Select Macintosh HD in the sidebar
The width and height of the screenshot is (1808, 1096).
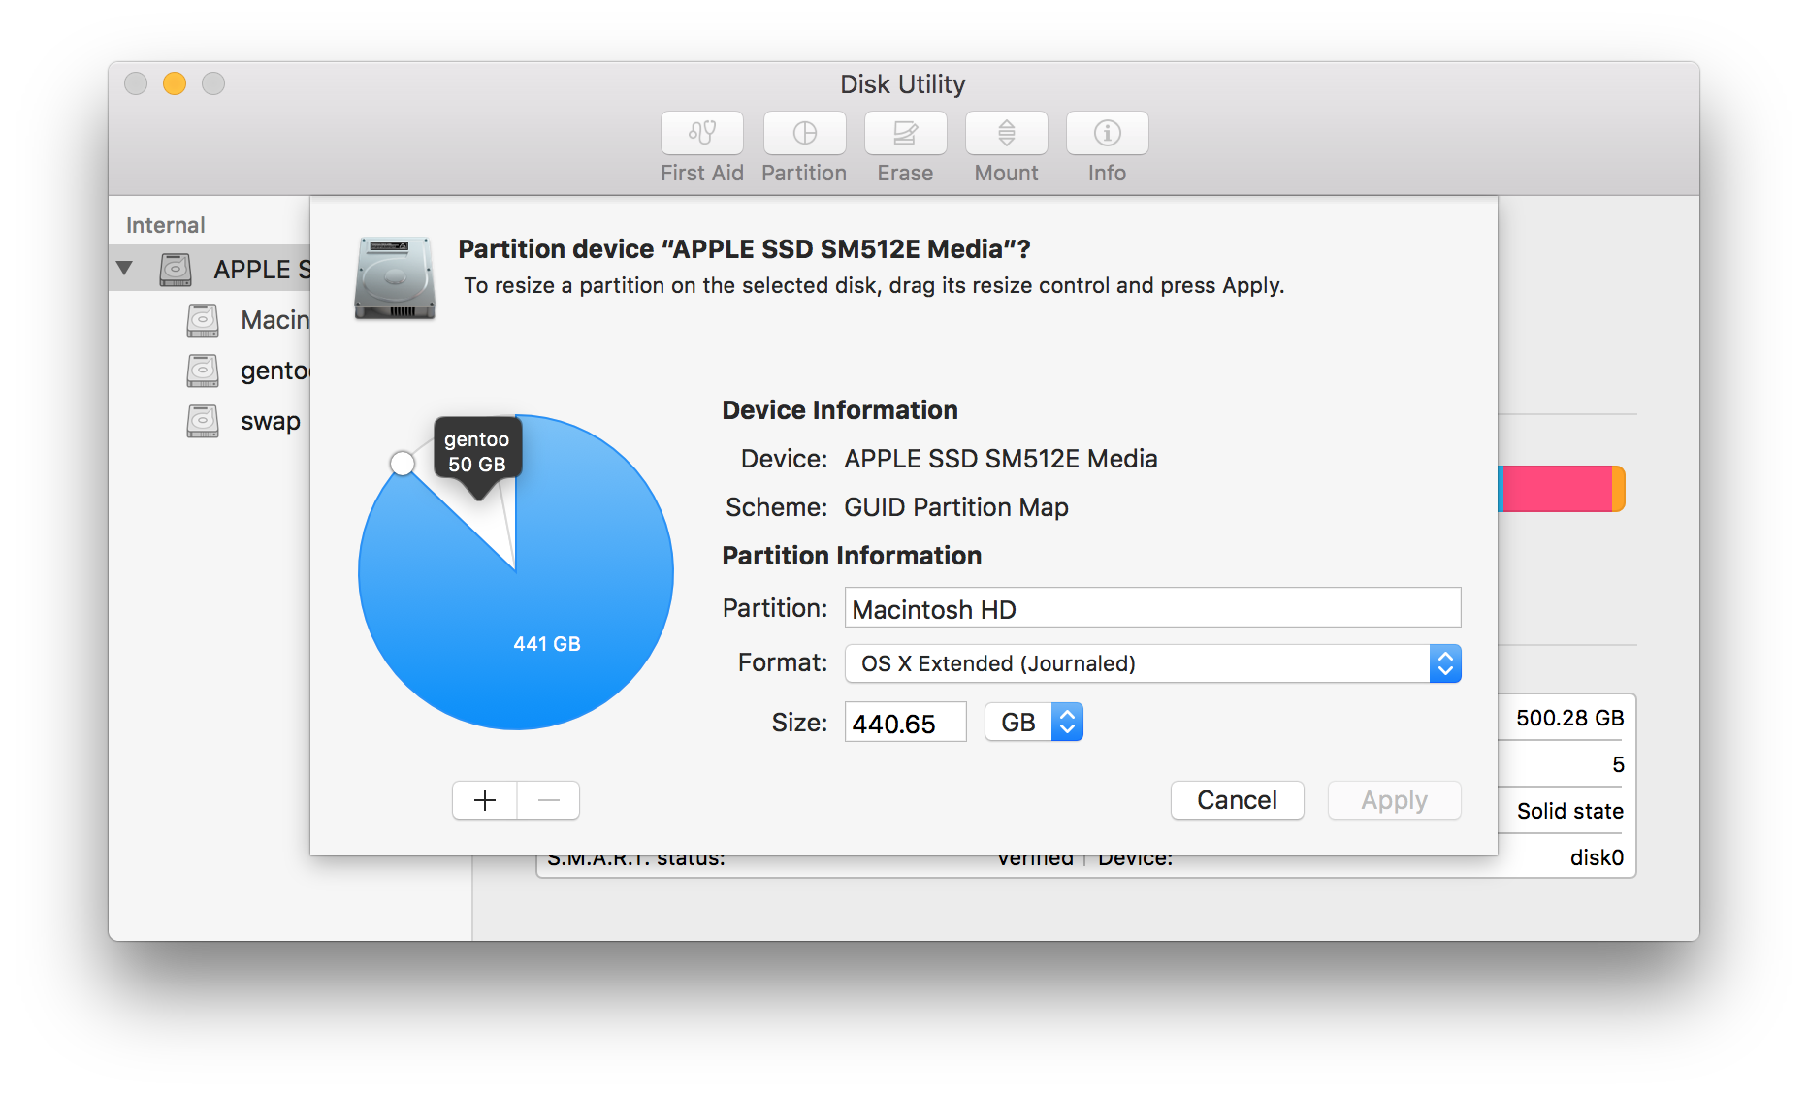click(202, 319)
